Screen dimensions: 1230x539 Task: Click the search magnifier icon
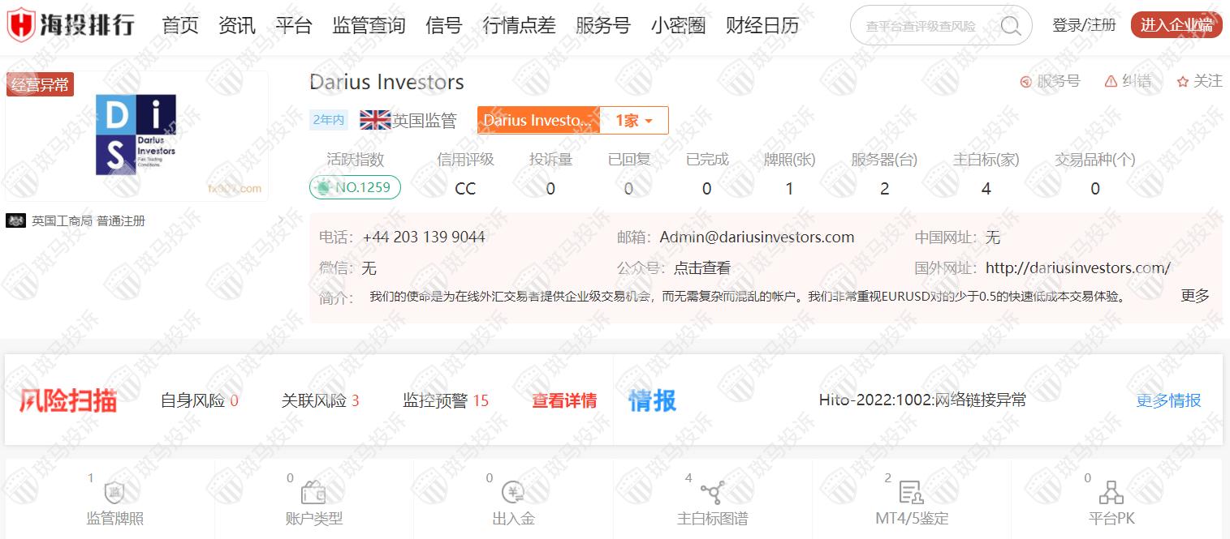click(1011, 26)
